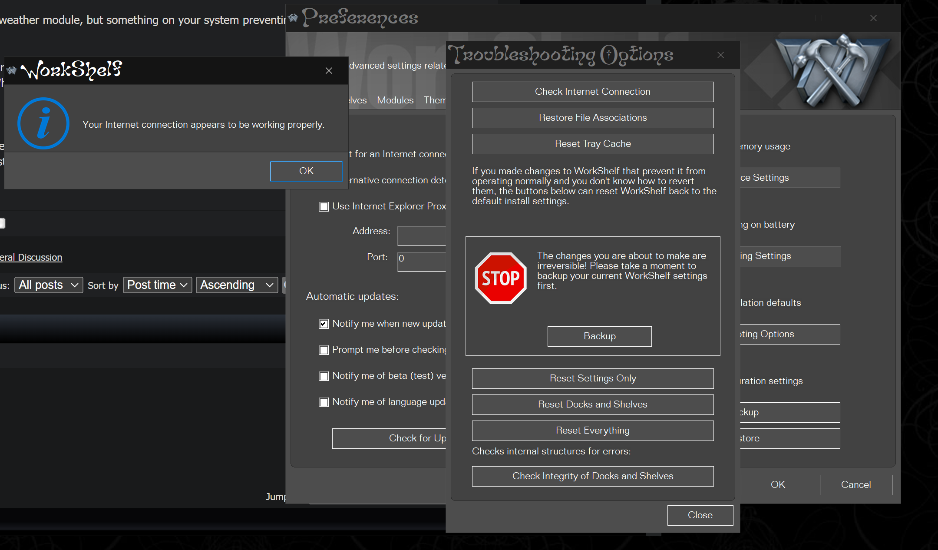This screenshot has width=938, height=550.
Task: Click the Backup button
Action: 599,336
